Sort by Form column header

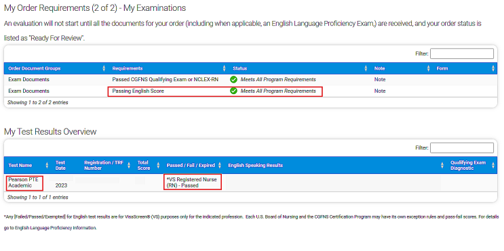465,68
